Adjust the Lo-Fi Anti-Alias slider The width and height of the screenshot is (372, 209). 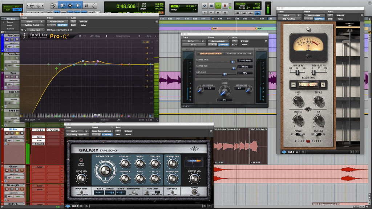click(x=225, y=74)
